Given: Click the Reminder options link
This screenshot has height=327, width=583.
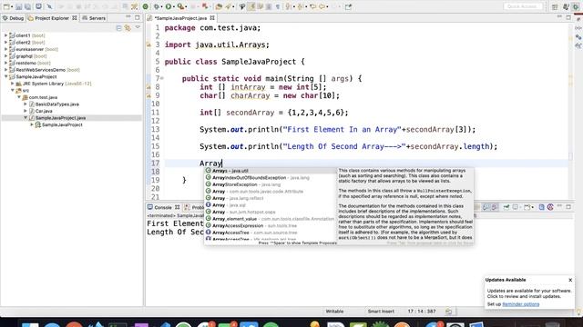Looking at the screenshot, I should coord(520,304).
